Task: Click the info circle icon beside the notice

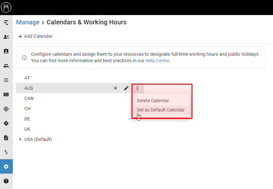Action: pos(24,58)
